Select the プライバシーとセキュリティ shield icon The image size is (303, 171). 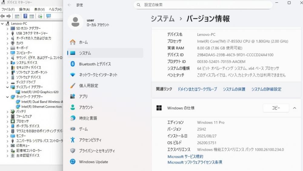pos(73,151)
